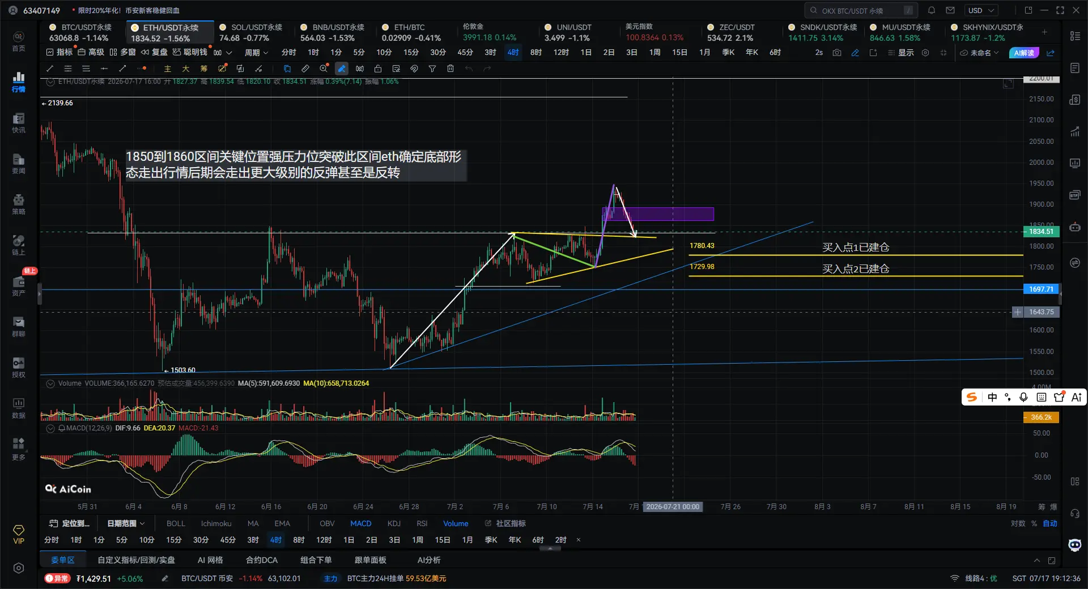Toggle the Ichimoku indicator
The image size is (1088, 589).
tap(216, 523)
